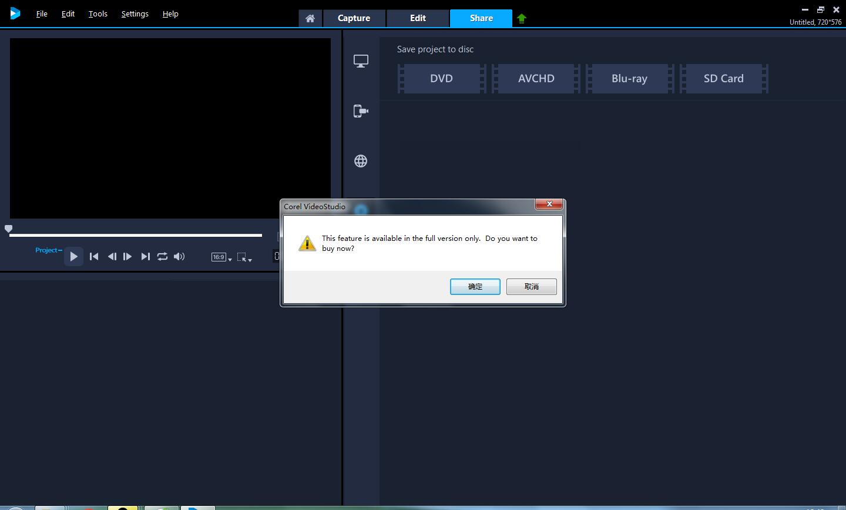Click the preview scrubber handle
Image resolution: width=846 pixels, height=510 pixels.
8,229
